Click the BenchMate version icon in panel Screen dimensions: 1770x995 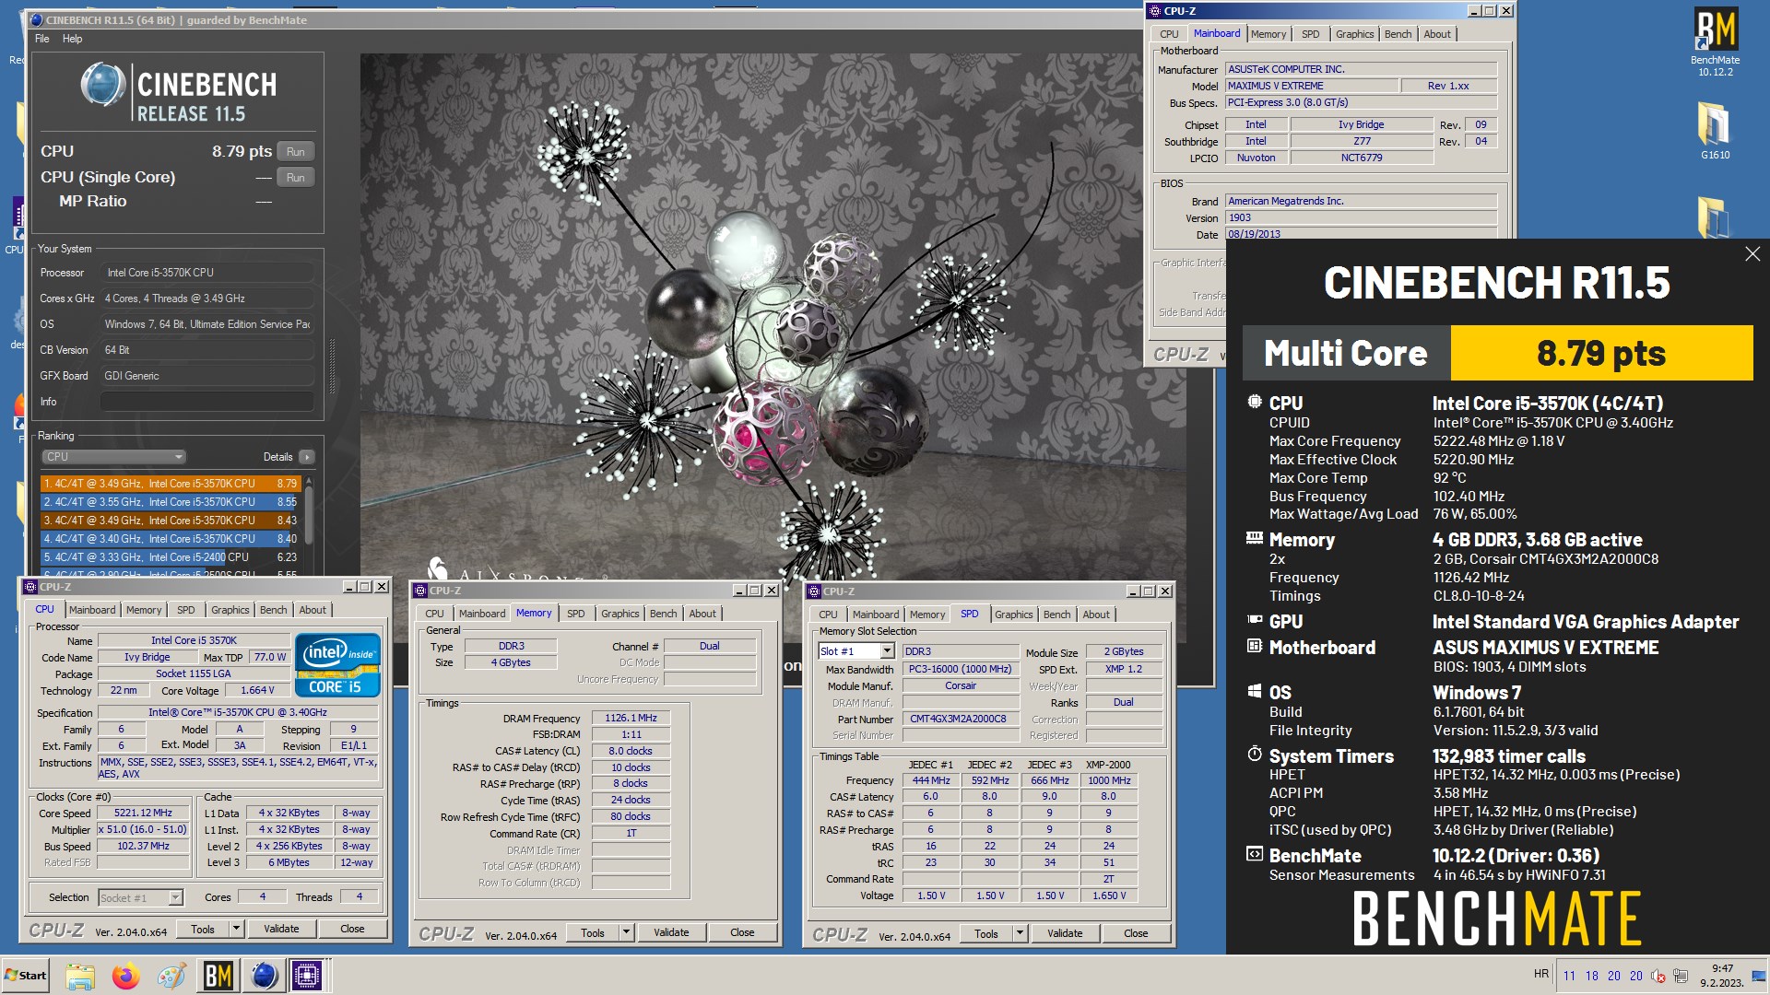1254,854
